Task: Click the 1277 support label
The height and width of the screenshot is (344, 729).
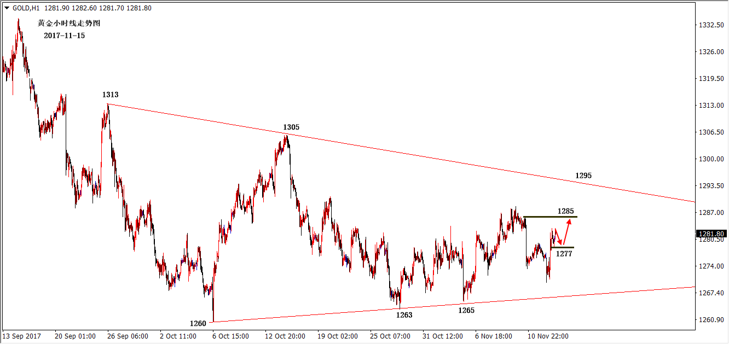Action: [564, 254]
